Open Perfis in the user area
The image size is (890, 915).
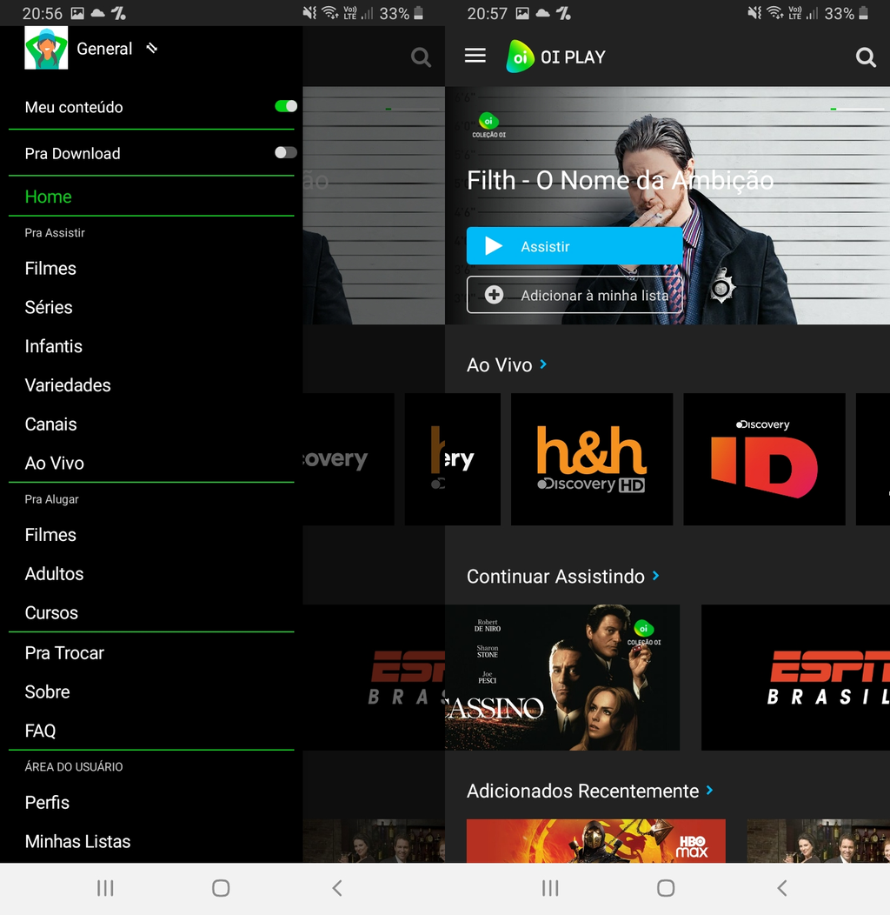47,803
